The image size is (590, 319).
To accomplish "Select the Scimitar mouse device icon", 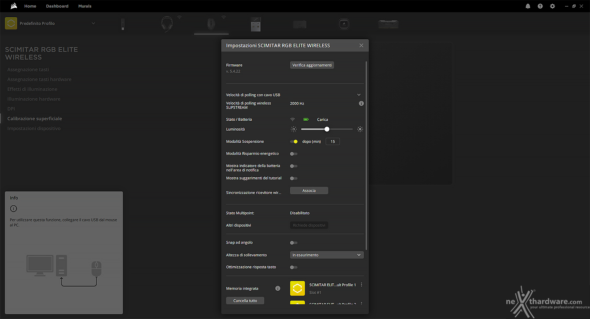I will [211, 24].
